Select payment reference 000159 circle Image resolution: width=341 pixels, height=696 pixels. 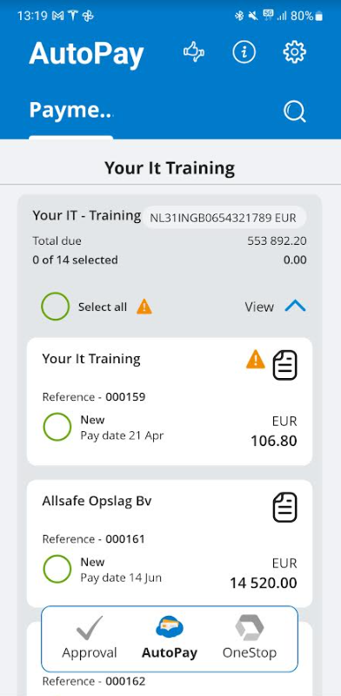point(57,427)
